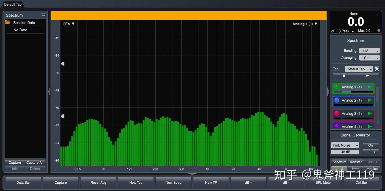Click the Ctrl Bar button
The height and width of the screenshot is (191, 385).
(361, 183)
